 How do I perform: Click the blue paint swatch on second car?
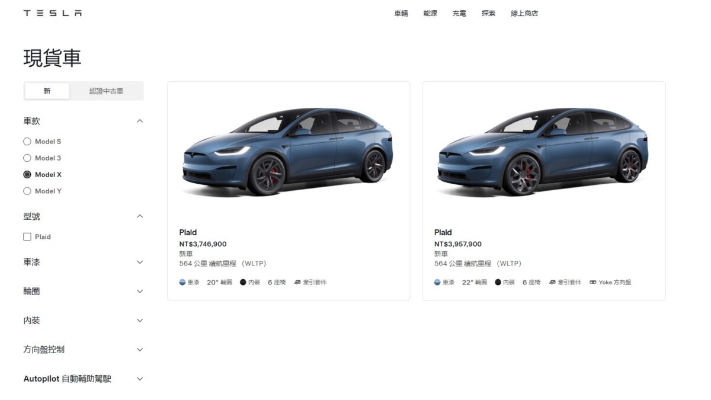[437, 282]
